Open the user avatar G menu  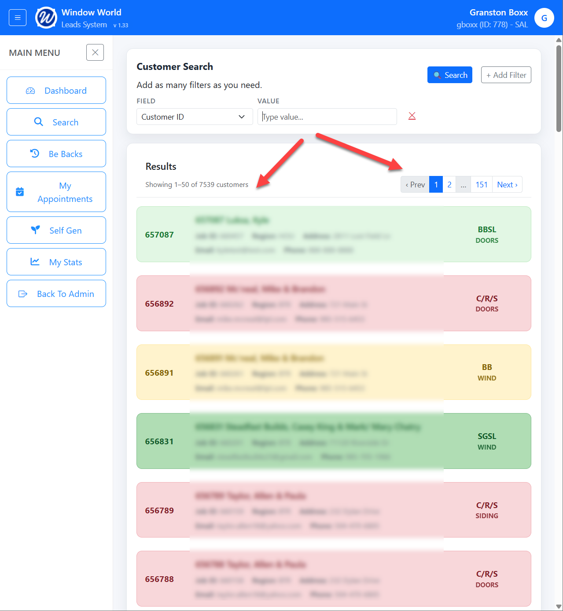click(x=544, y=18)
